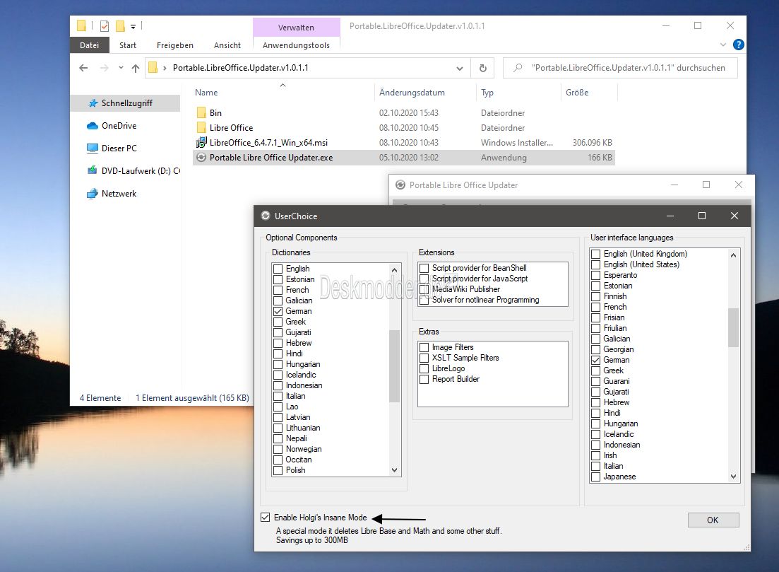Click the interface languages scrollbar thumb
This screenshot has height=572, width=779.
click(733, 327)
